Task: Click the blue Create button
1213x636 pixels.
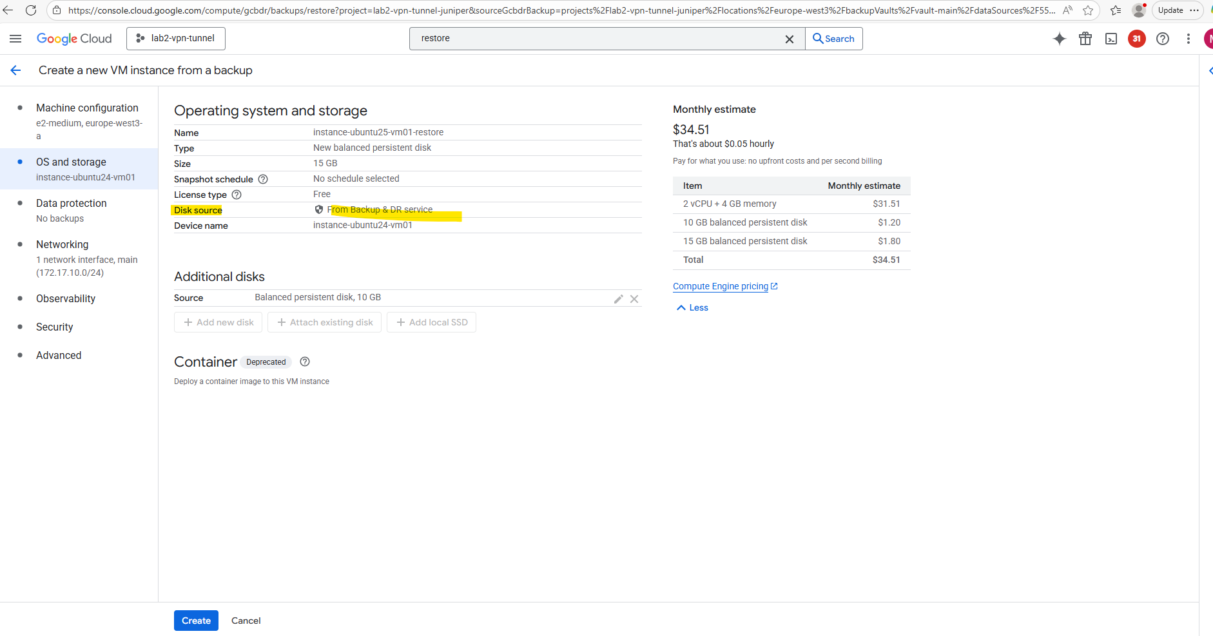Action: click(x=196, y=621)
